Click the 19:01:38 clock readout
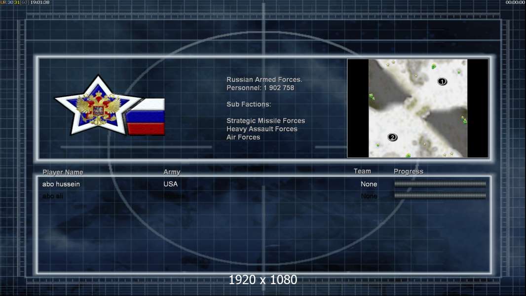This screenshot has height=296, width=526. coord(39,2)
